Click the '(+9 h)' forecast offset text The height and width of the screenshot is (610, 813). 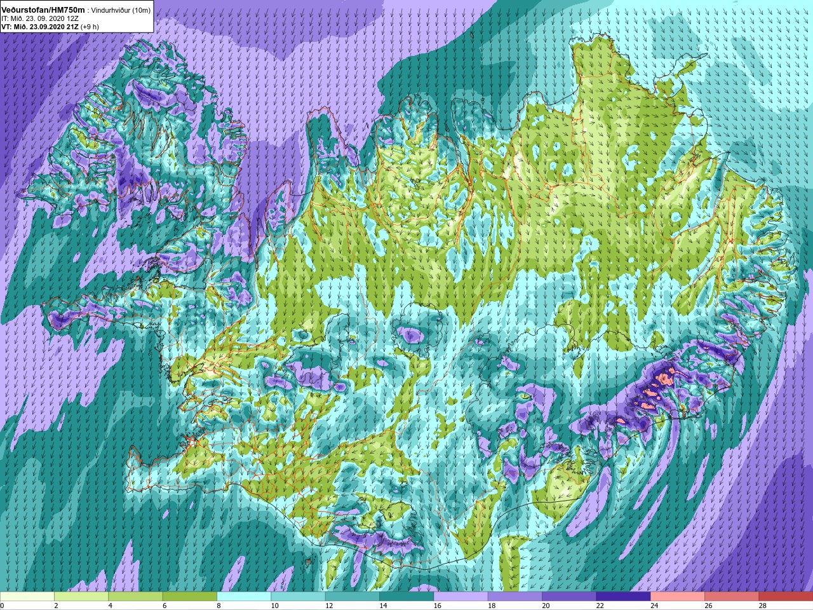pyautogui.click(x=90, y=27)
